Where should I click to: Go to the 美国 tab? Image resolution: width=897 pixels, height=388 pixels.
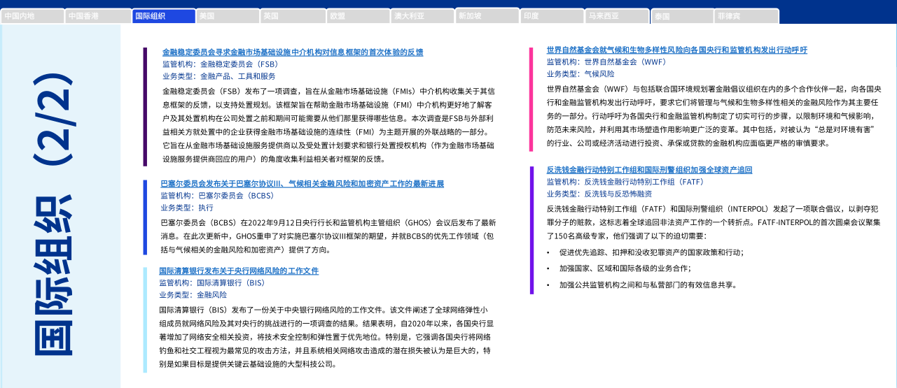tap(228, 15)
